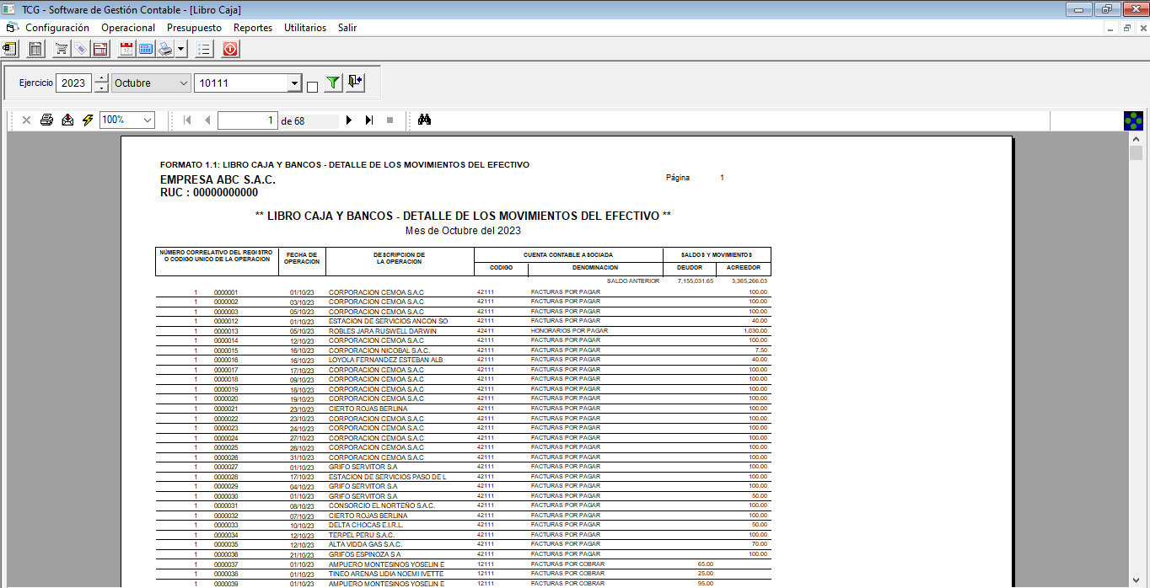Viewport: 1150px width, 588px height.
Task: Click the page number input field
Action: point(247,120)
